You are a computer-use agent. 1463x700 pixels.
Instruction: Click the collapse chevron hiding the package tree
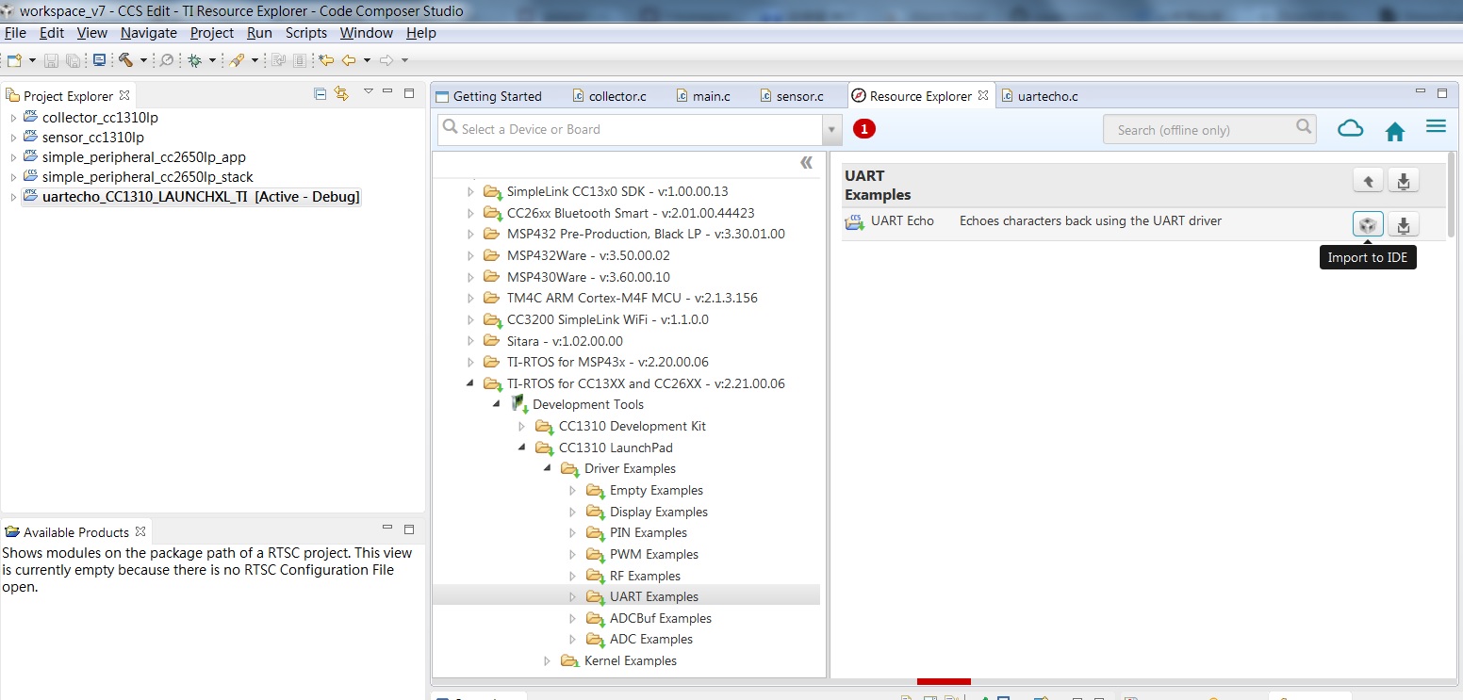tap(807, 162)
